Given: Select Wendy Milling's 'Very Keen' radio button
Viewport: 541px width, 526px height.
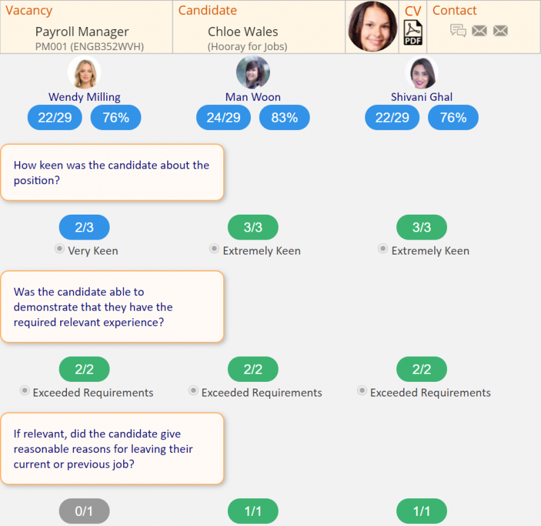Looking at the screenshot, I should pos(60,250).
